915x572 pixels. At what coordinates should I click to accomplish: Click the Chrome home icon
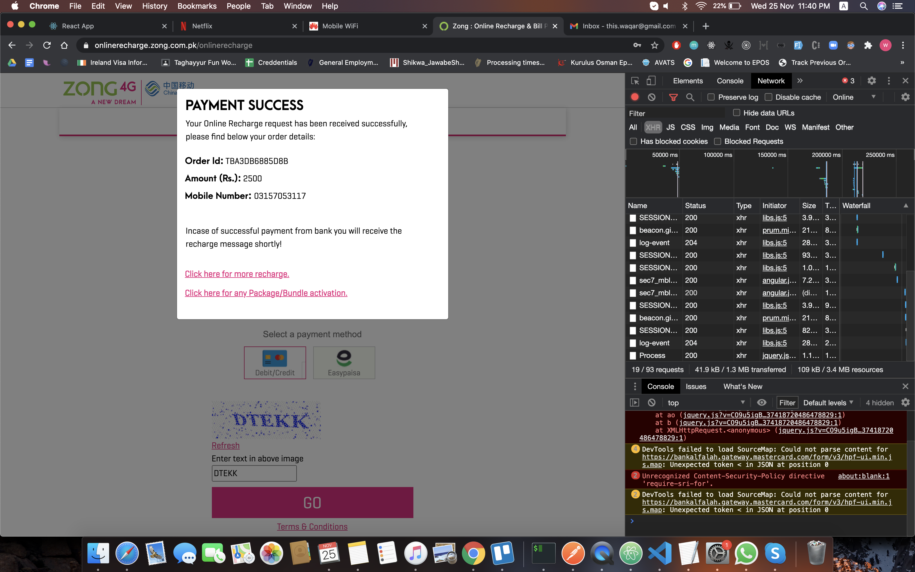64,45
